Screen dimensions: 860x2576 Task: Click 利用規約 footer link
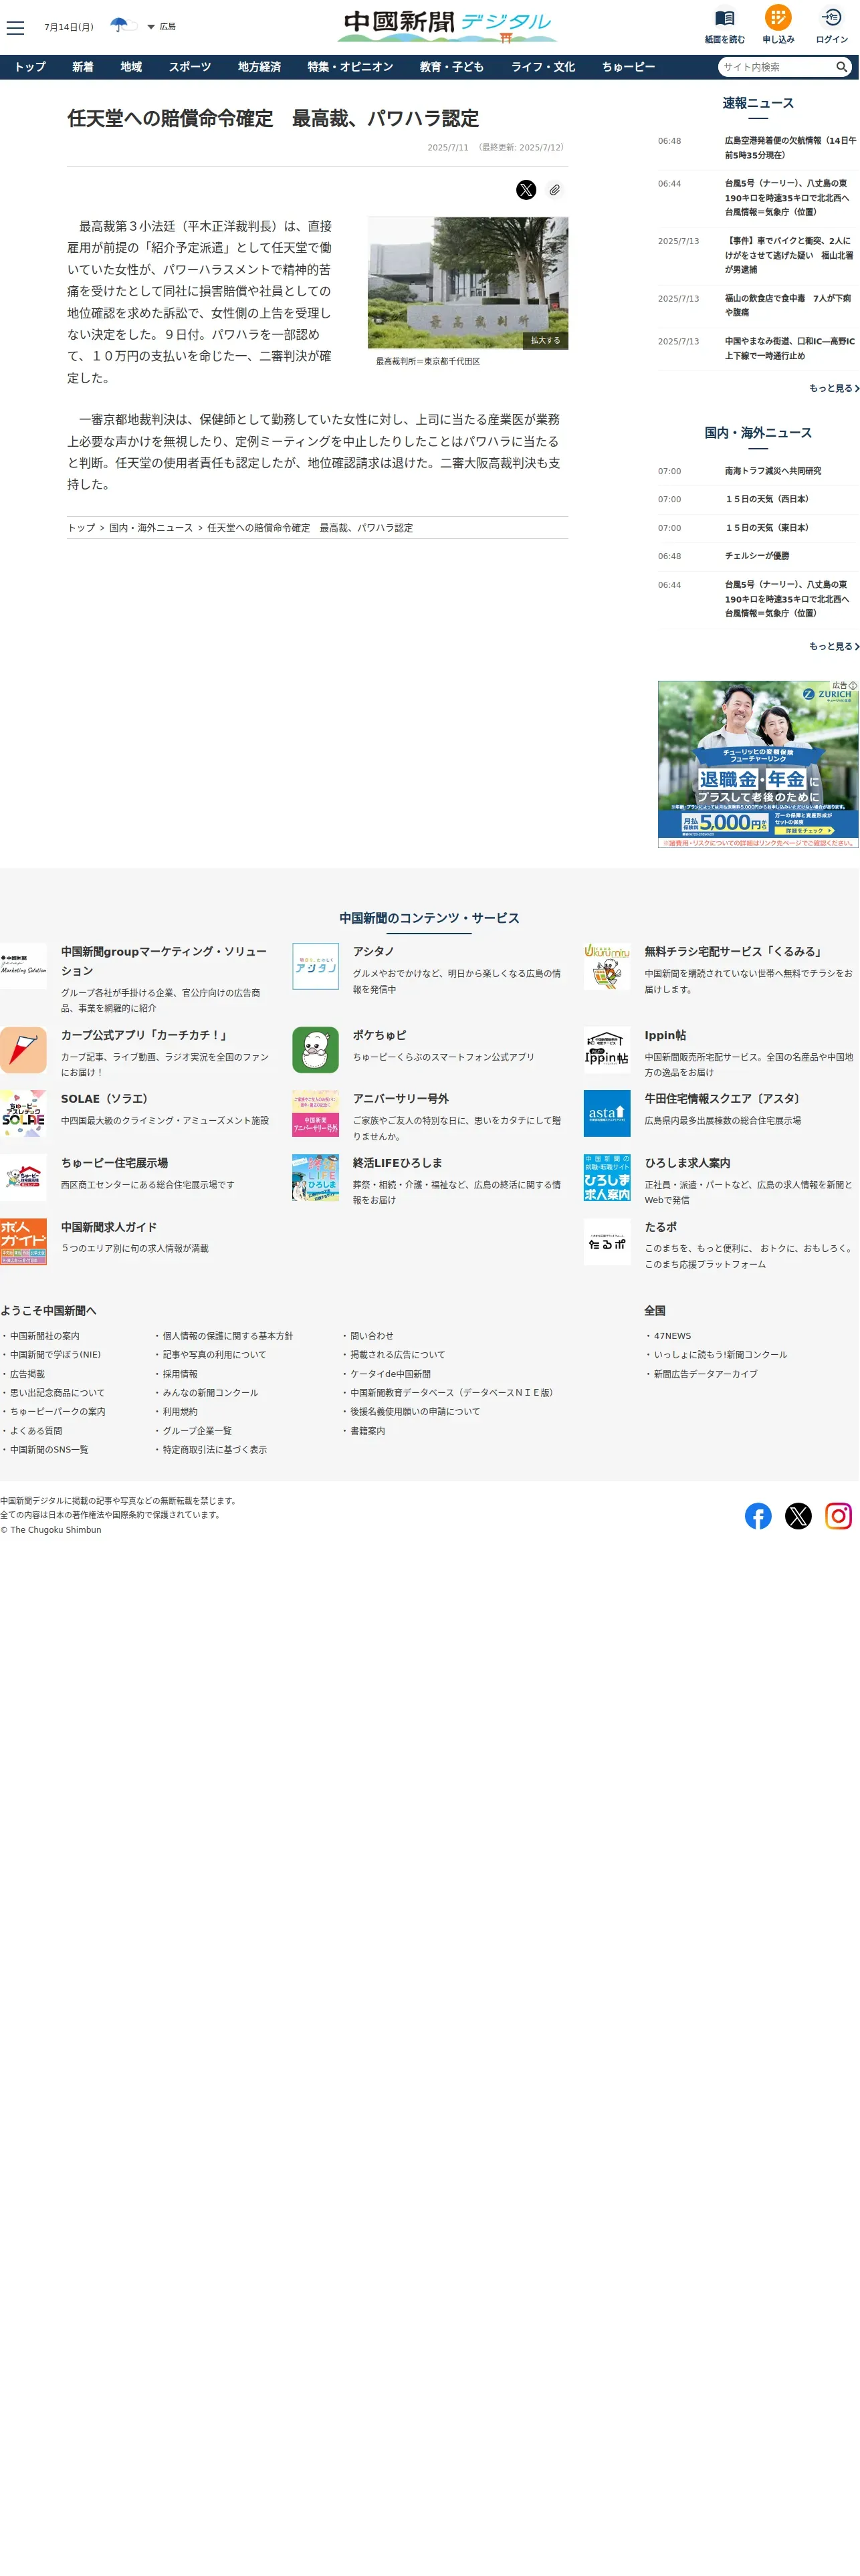pos(180,1412)
